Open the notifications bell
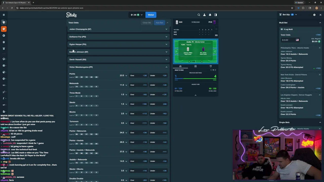 (x=210, y=15)
